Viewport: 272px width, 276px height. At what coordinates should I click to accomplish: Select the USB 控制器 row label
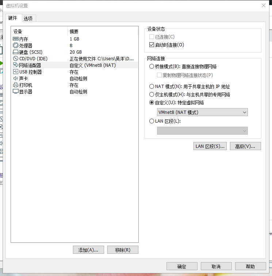(x=30, y=72)
